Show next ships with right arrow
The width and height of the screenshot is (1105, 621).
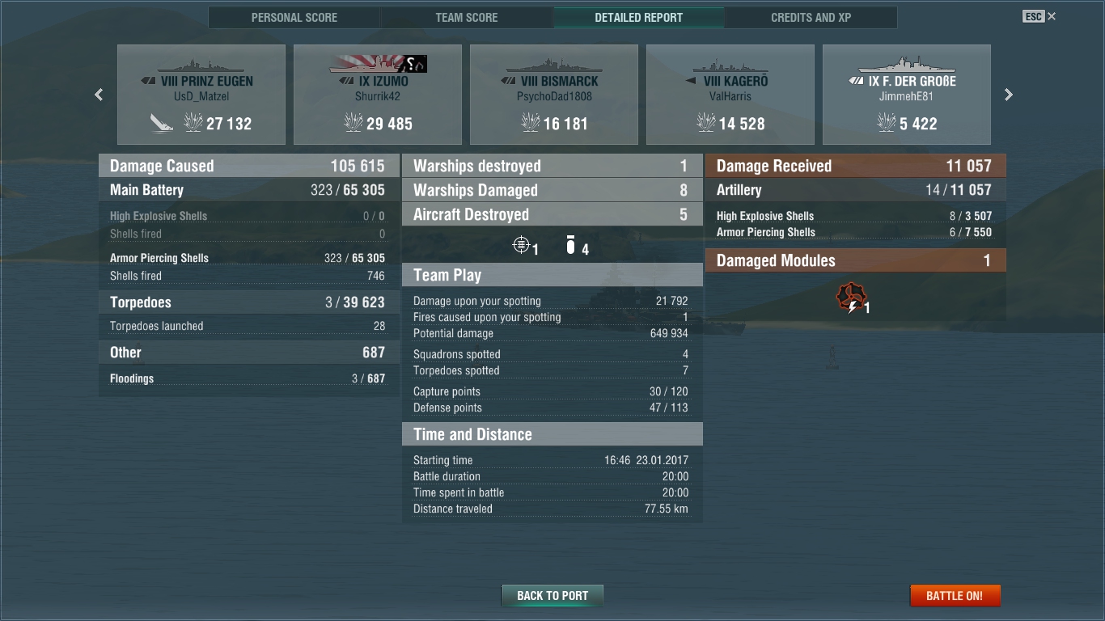1008,95
